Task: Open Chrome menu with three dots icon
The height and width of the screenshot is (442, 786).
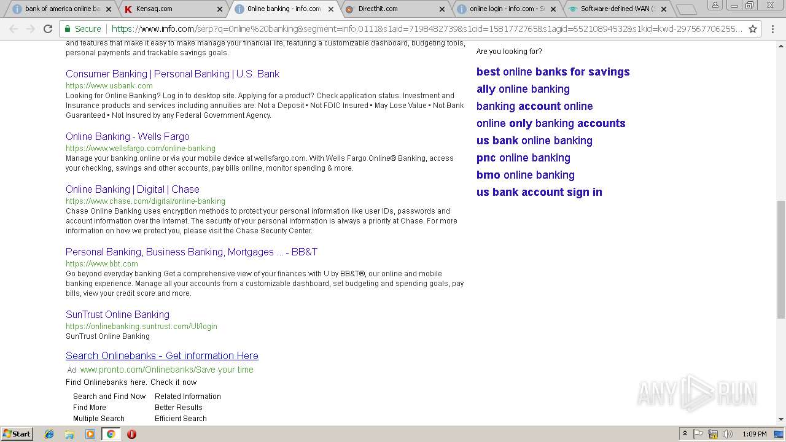Action: pyautogui.click(x=772, y=29)
